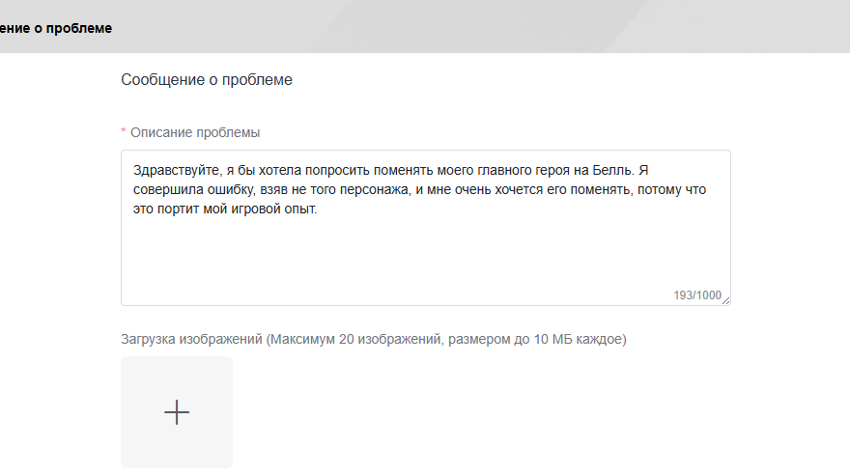Click the textarea resize handle corner
The height and width of the screenshot is (475, 850).
coord(725,300)
